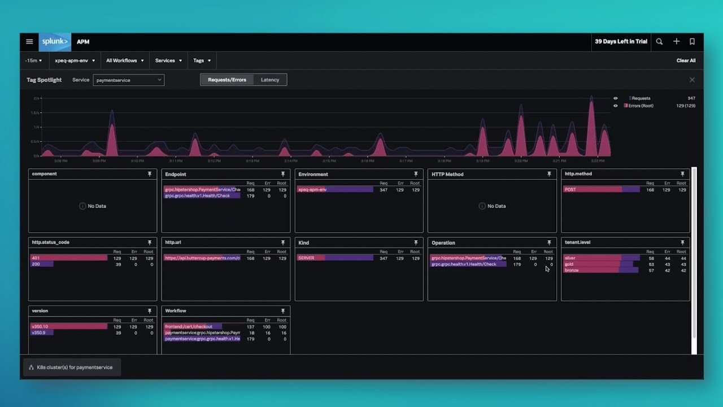Image resolution: width=723 pixels, height=407 pixels.
Task: Pin the component card
Action: (x=150, y=174)
